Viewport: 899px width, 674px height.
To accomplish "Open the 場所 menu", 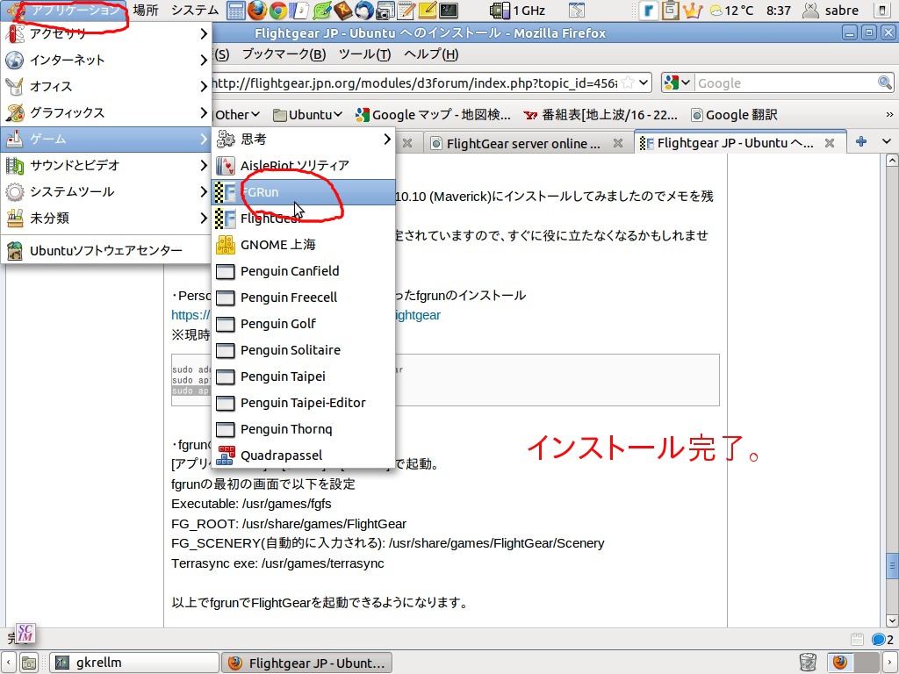I will [146, 11].
